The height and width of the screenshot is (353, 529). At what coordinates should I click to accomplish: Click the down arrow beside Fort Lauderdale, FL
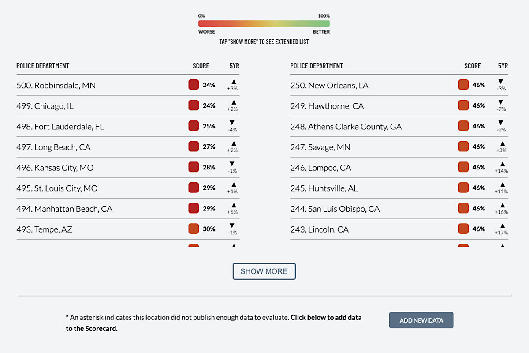point(232,123)
